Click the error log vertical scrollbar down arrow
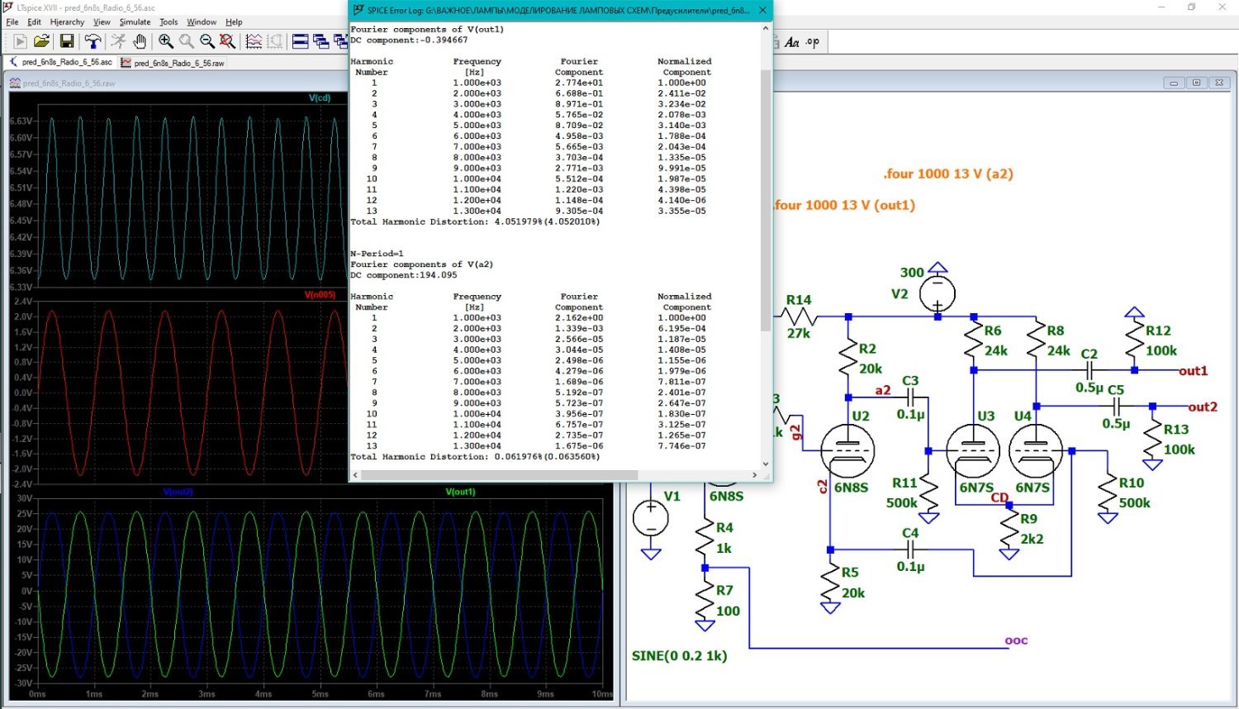 coord(766,464)
